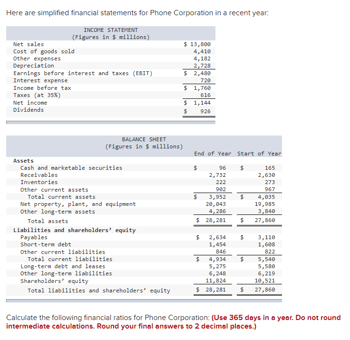The width and height of the screenshot is (350, 340).
Task: Select start-of-year Total assets 27,860
Action: [265, 220]
